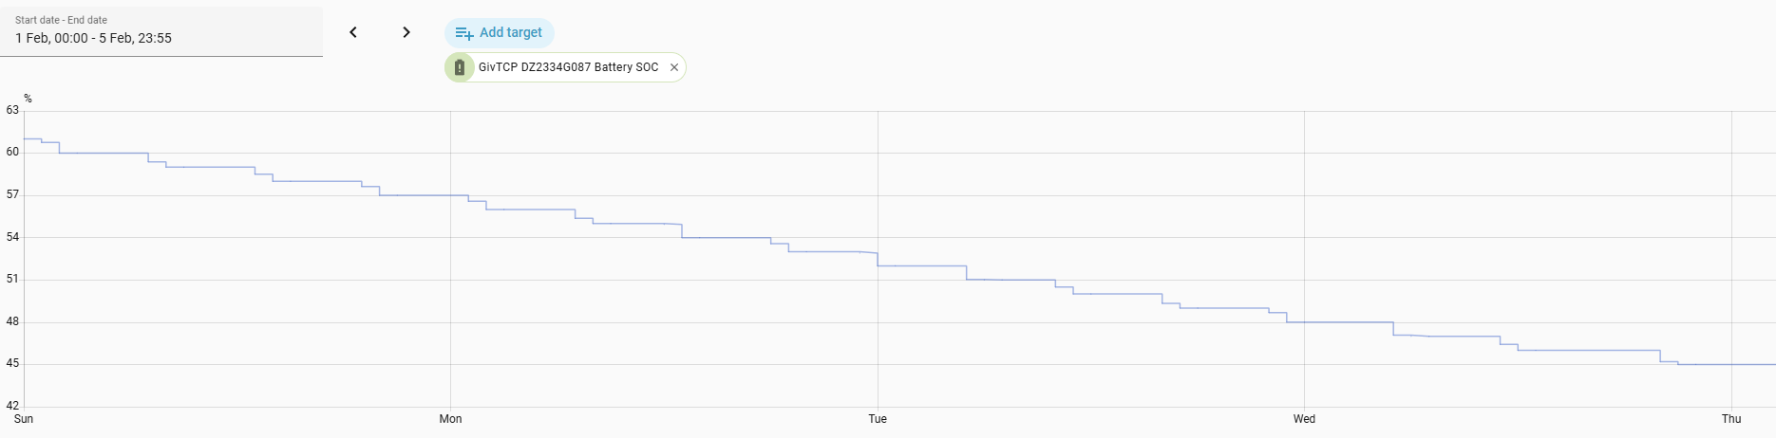1776x438 pixels.
Task: Click the 45 value on y-axis
Action: point(12,363)
